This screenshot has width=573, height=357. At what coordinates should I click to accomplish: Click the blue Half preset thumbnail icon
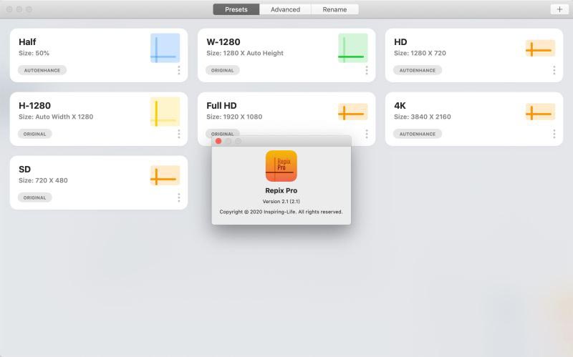tap(165, 48)
